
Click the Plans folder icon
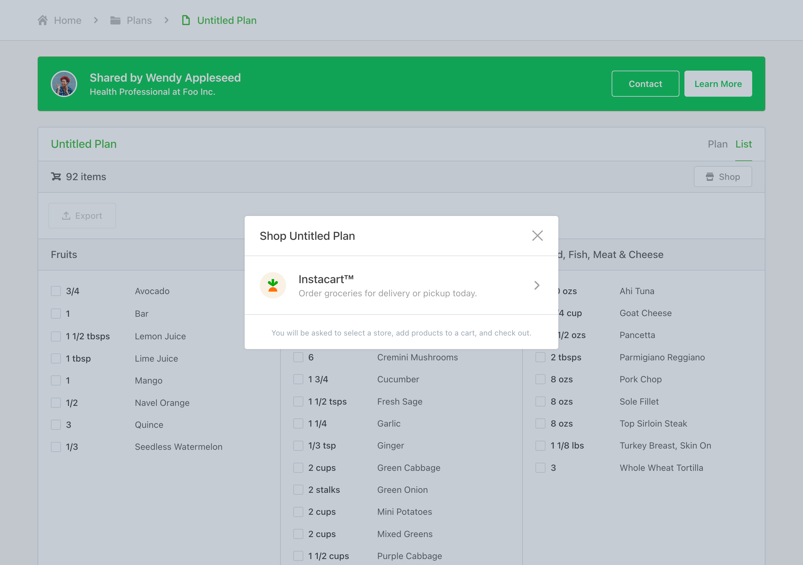click(115, 20)
